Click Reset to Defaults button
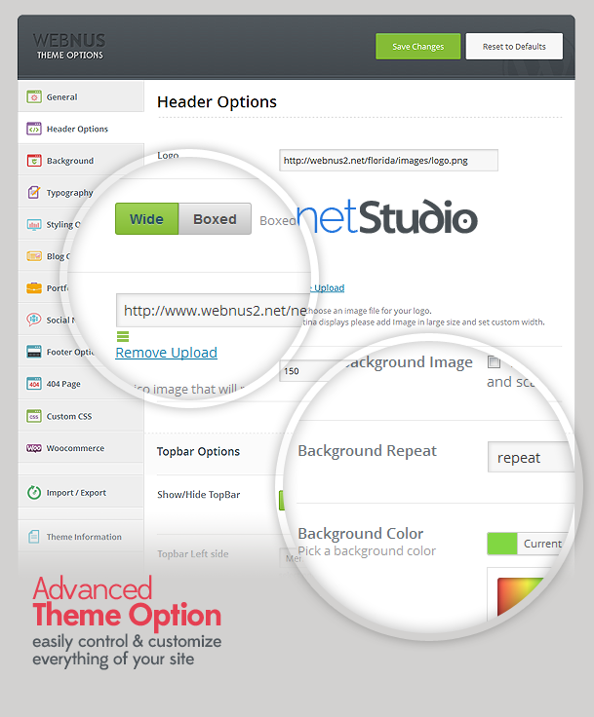The width and height of the screenshot is (594, 717). [514, 46]
